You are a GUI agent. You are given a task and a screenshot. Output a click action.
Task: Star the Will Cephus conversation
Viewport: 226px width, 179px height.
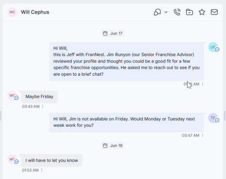pos(202,12)
